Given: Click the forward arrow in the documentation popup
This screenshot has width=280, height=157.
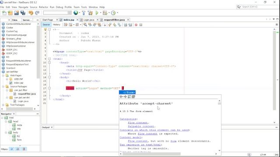Looking at the screenshot, I should (125, 97).
